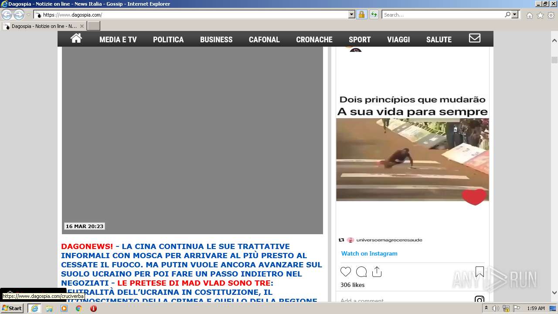Open Favorites star icon

(540, 15)
